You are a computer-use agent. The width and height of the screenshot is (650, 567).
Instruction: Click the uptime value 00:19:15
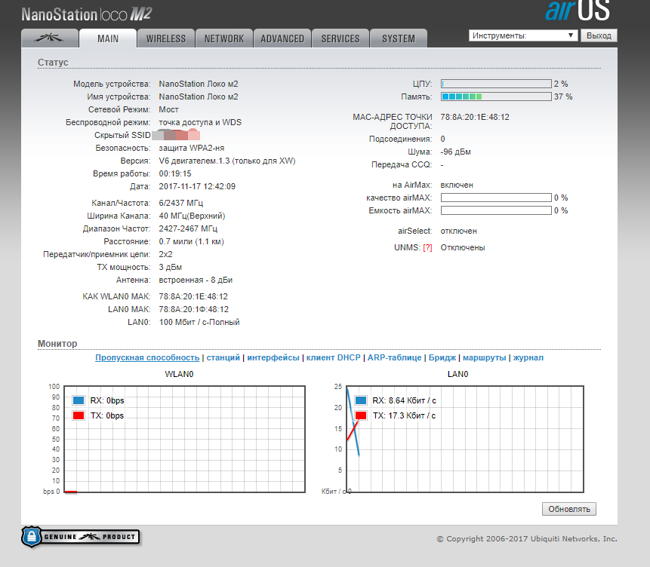click(175, 174)
